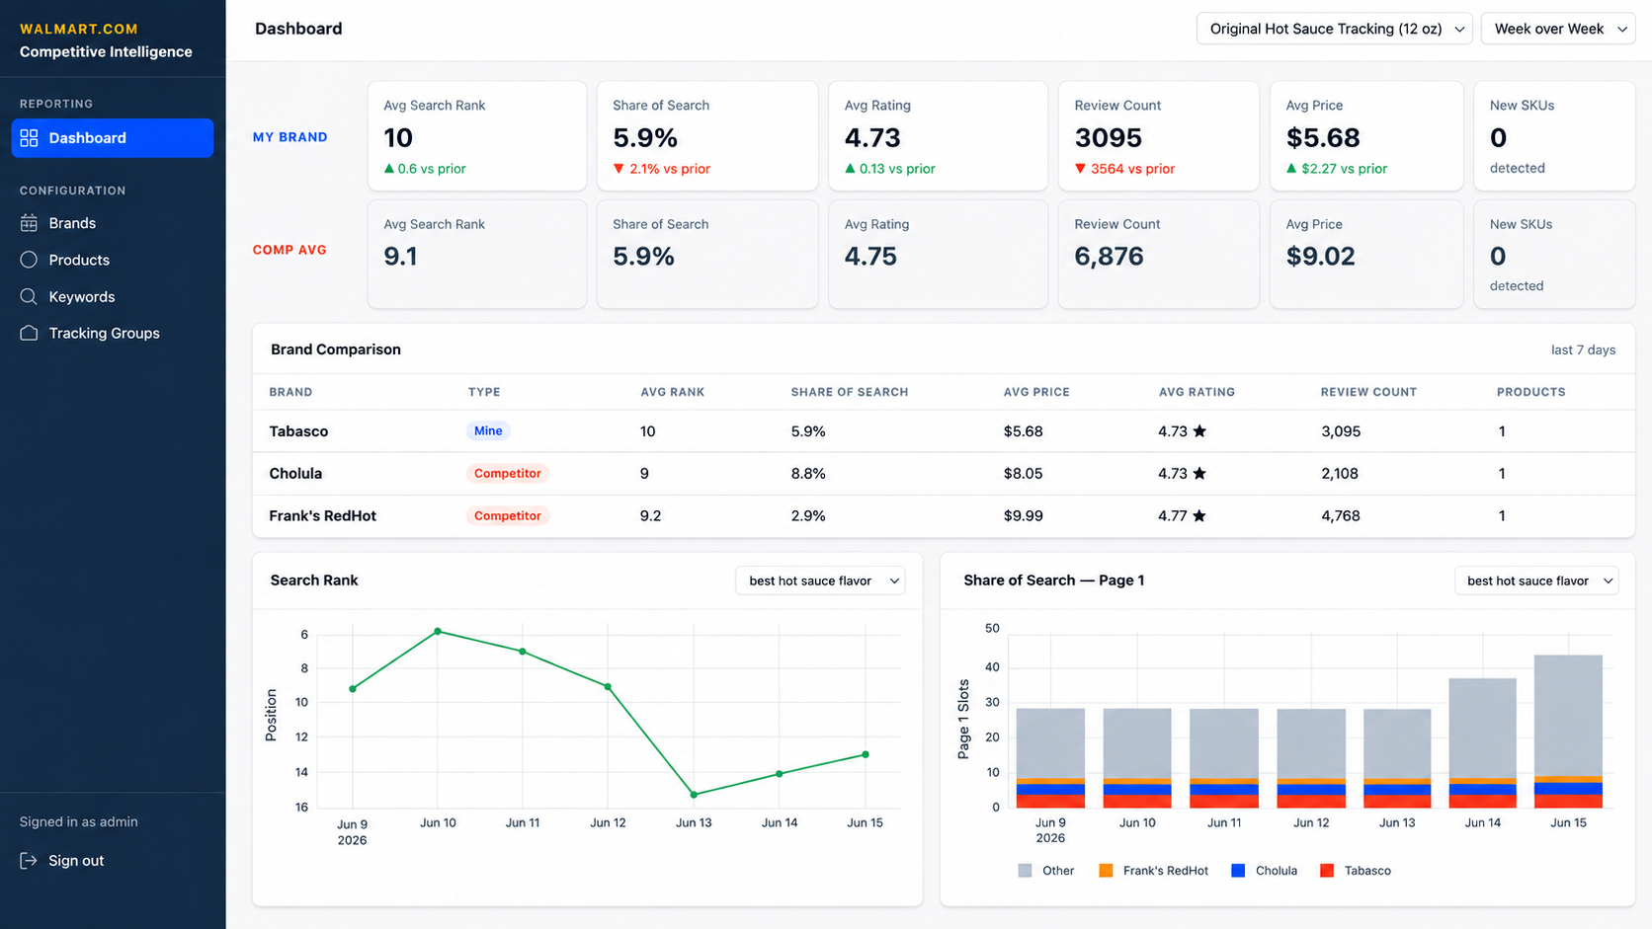Click the star icon in Frank's RedHot row

click(1199, 515)
